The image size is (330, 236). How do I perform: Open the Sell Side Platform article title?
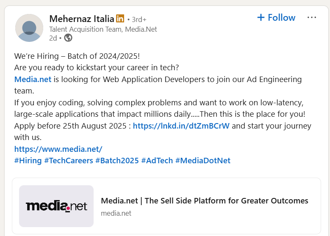[x=205, y=201]
